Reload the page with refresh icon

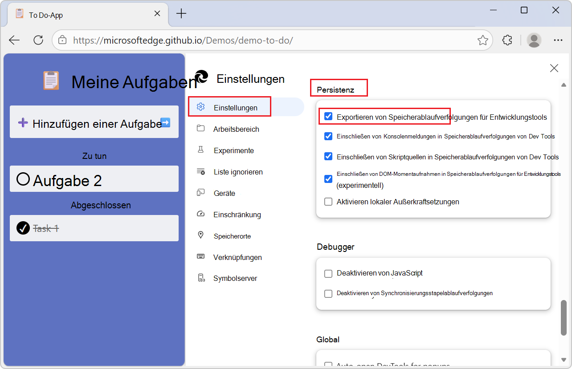(38, 40)
